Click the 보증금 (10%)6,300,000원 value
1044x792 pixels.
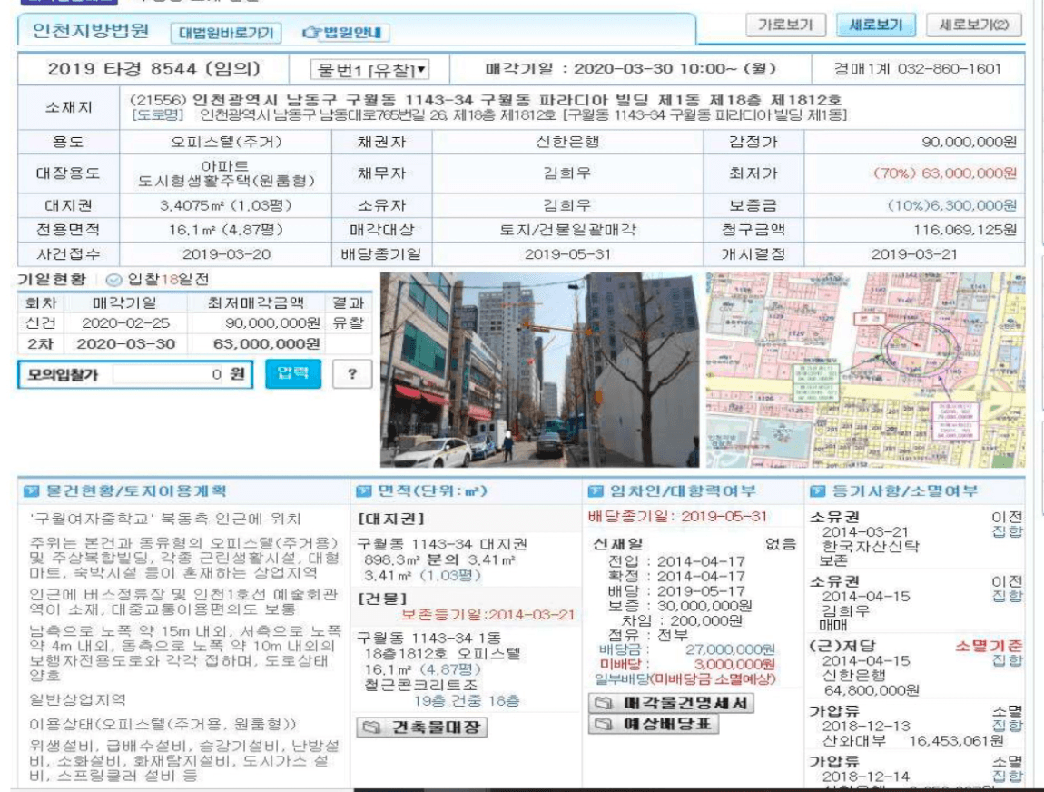click(x=952, y=205)
